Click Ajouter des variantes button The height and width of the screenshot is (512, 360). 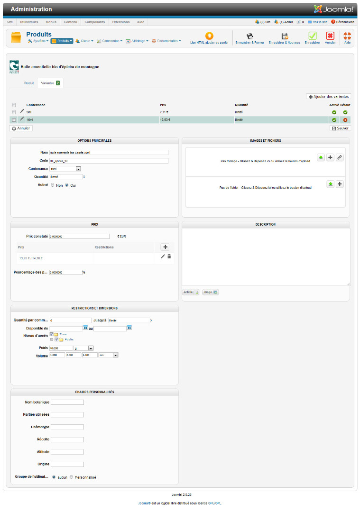pyautogui.click(x=329, y=97)
